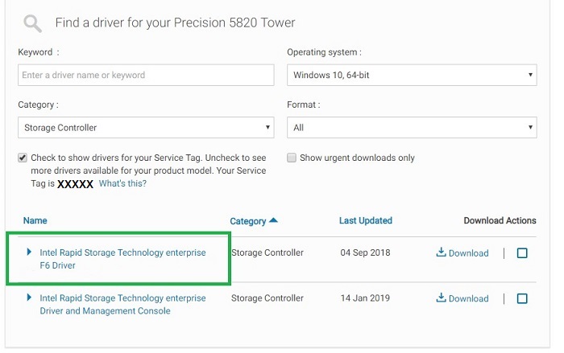The width and height of the screenshot is (564, 353).
Task: Uncheck the show drivers for Service Tag checkbox
Action: click(23, 158)
